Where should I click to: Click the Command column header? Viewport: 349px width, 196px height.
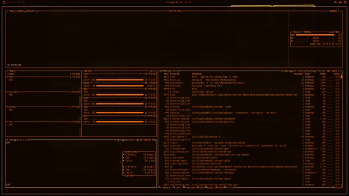196,74
